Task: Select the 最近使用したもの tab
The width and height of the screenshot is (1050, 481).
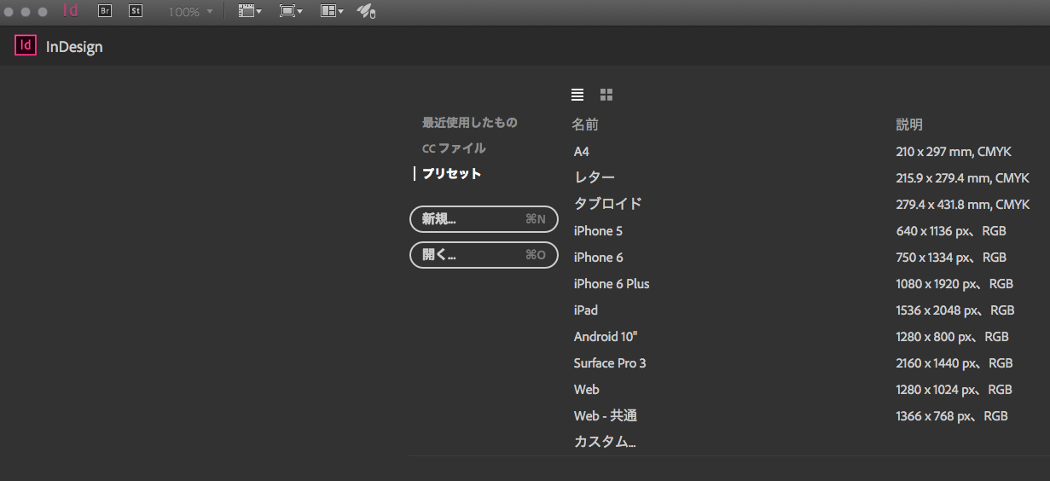Action: 469,123
